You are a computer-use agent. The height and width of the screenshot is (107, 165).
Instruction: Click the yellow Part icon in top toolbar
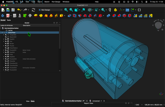(115, 10)
